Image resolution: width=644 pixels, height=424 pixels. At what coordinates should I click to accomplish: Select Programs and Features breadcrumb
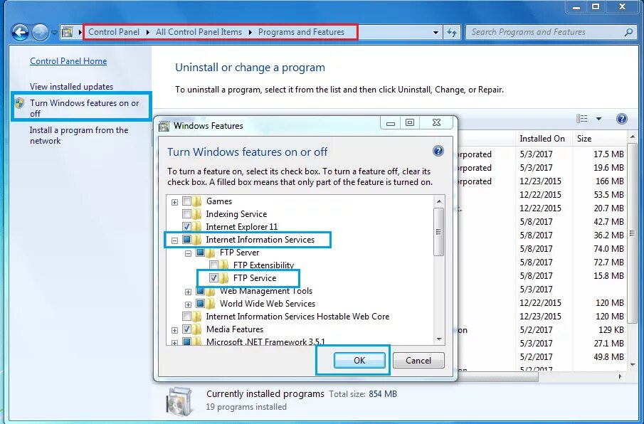click(x=301, y=32)
